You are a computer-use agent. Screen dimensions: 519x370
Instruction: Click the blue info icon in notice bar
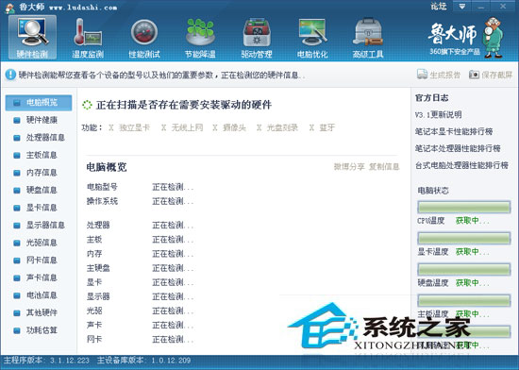10,75
